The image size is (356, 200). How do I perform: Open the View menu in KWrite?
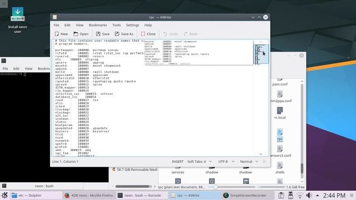pyautogui.click(x=80, y=25)
